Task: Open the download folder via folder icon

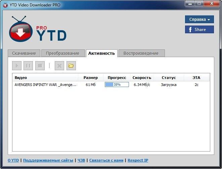Action: (x=71, y=66)
